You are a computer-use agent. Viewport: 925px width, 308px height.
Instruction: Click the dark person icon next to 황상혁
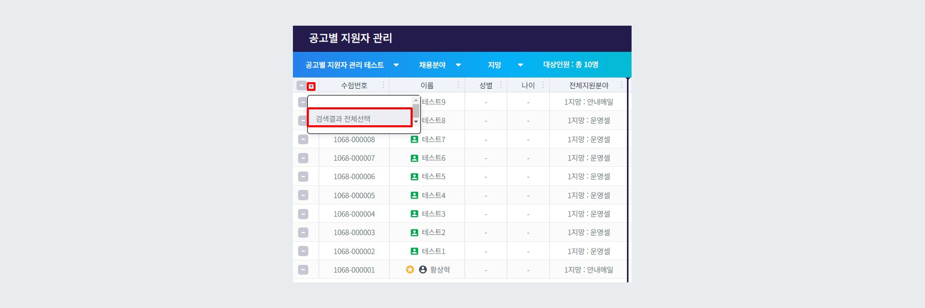[x=423, y=269]
